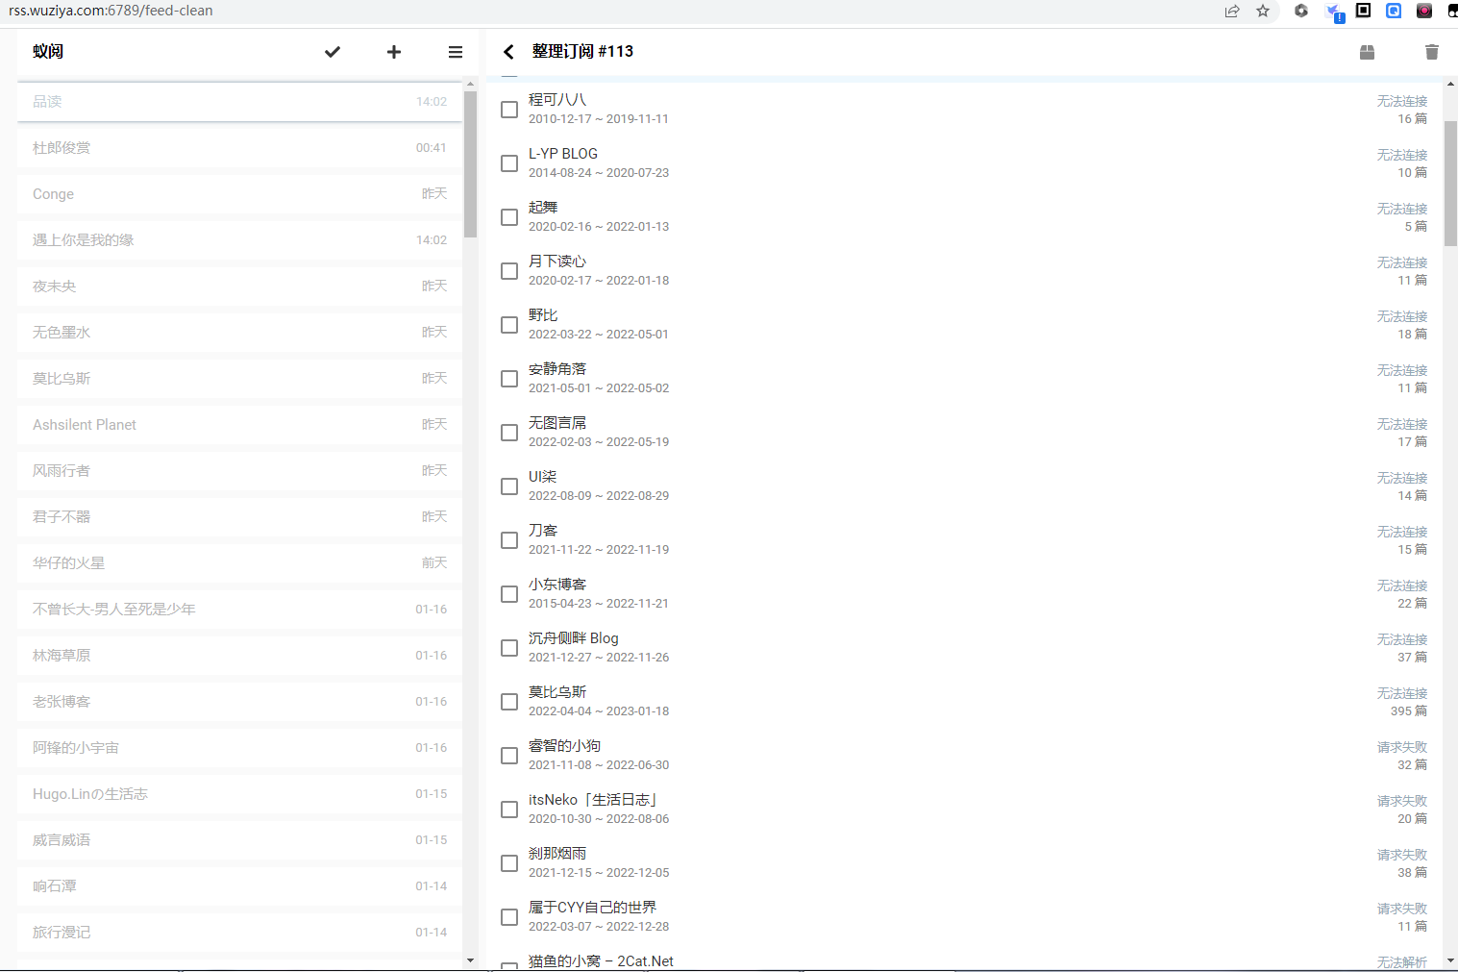Click the 沉舟侧畔 Blog entry title
Image resolution: width=1458 pixels, height=972 pixels.
(x=573, y=638)
